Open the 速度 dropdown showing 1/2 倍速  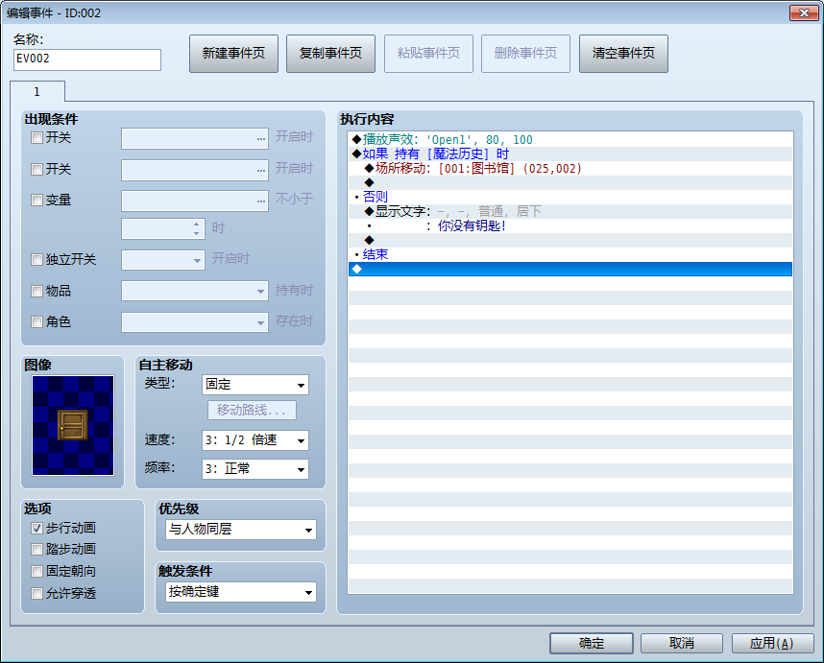(x=255, y=440)
